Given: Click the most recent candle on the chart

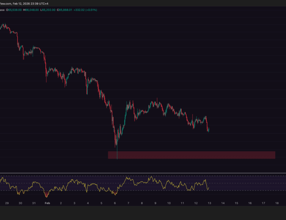Looking at the screenshot, I should 208,130.
